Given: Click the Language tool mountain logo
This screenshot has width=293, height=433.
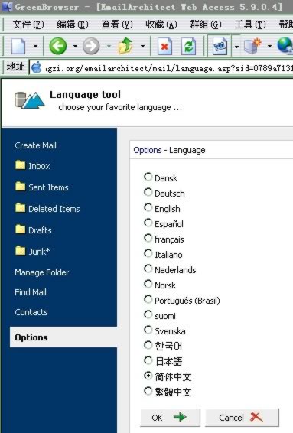Looking at the screenshot, I should coord(30,99).
